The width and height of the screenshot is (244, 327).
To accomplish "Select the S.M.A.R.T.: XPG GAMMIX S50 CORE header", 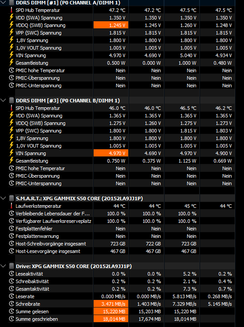I will (79, 199).
